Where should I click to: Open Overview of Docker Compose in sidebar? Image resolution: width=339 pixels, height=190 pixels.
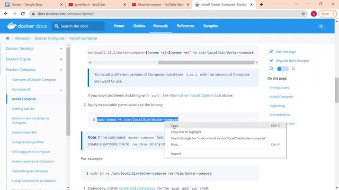point(34,80)
